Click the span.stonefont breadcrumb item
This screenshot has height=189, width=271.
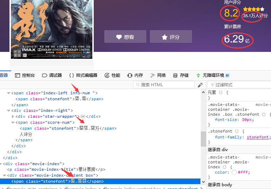(x=183, y=188)
